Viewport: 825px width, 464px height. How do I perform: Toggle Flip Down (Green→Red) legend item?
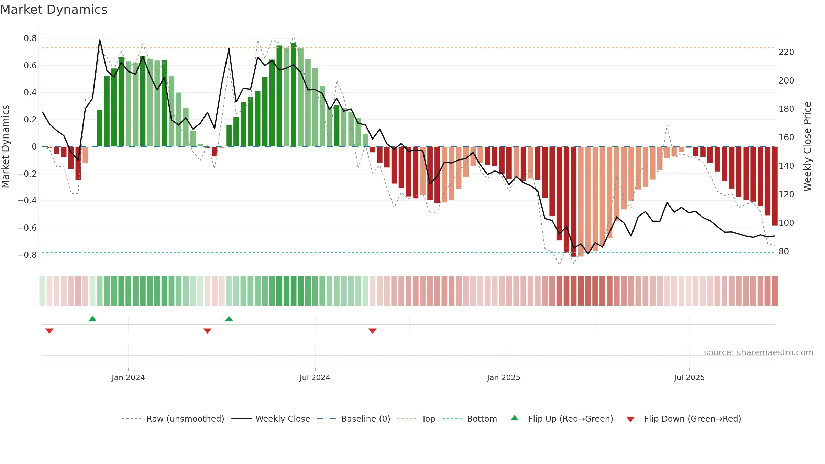point(684,419)
